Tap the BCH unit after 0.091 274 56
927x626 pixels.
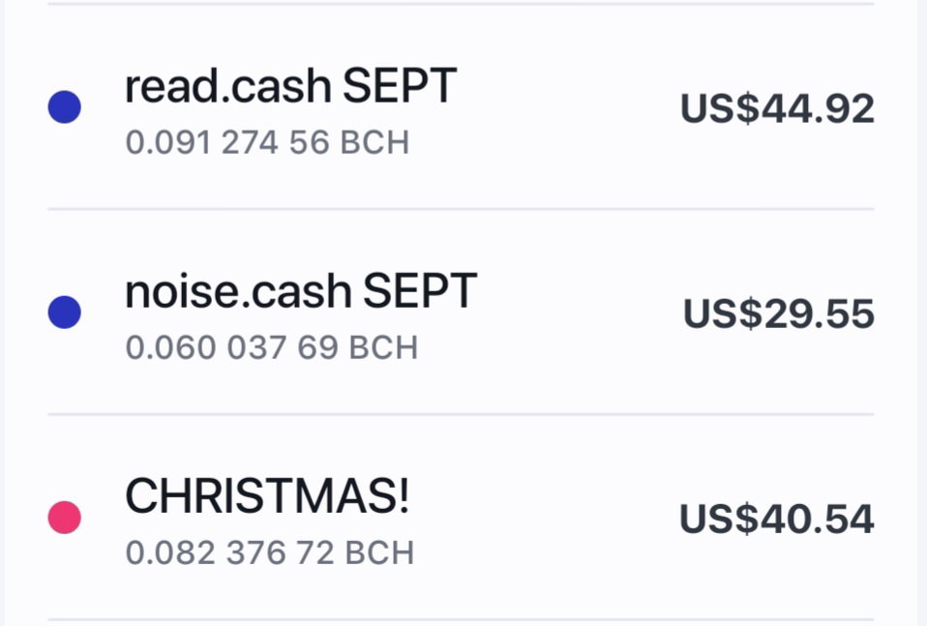pos(374,142)
